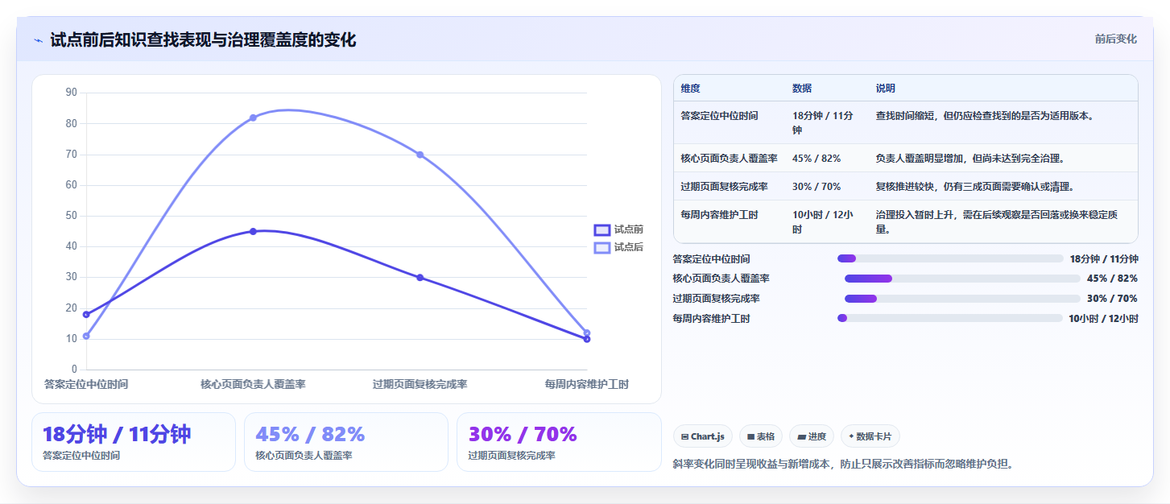Click the 过期页面复核完成率 progress bar

coord(962,299)
